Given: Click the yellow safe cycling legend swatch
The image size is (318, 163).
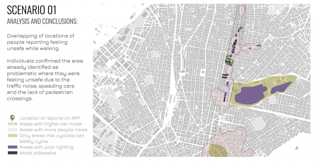Looking at the screenshot, I should (x=12, y=135).
